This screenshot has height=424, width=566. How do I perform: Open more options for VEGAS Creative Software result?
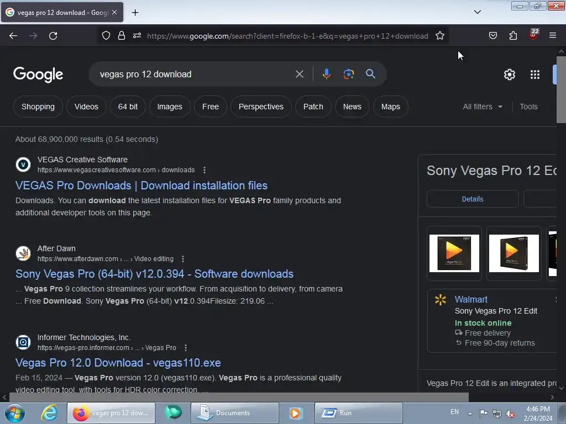[205, 170]
